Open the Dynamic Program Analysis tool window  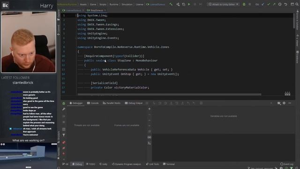pos(127,164)
